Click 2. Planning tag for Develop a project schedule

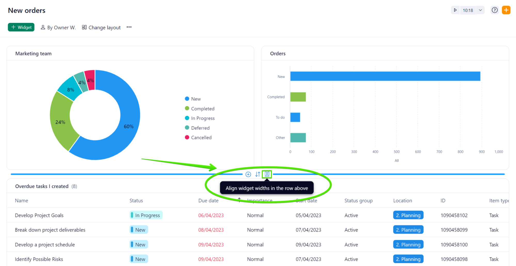408,244
